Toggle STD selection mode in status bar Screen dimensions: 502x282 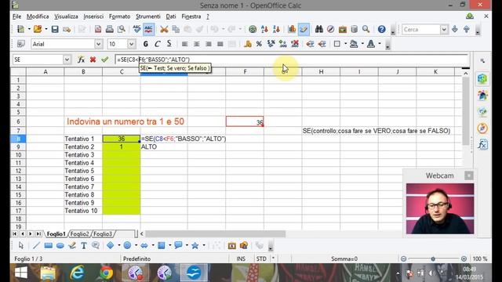click(261, 258)
